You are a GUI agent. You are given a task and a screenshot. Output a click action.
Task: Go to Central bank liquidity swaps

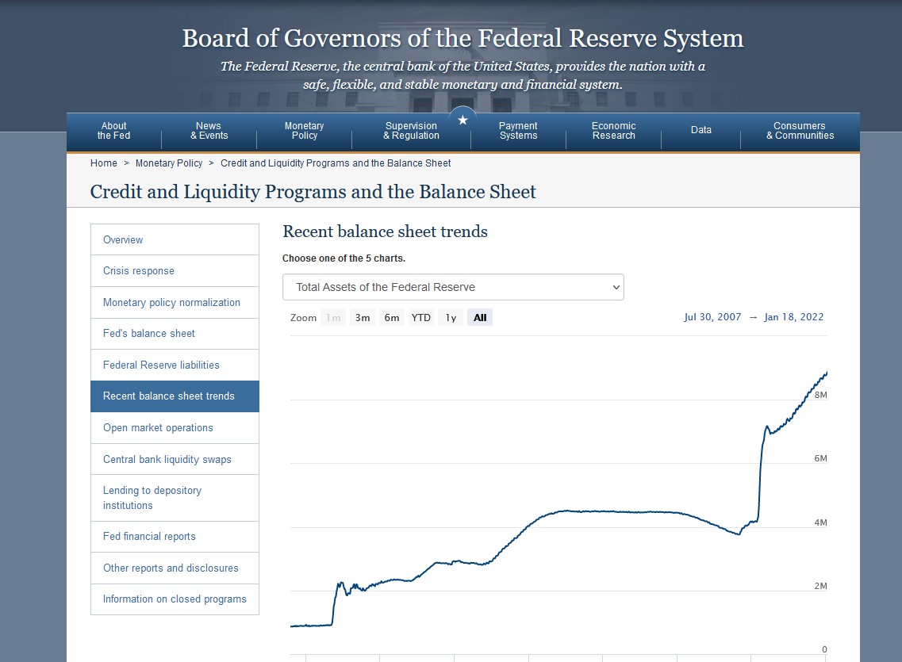point(175,459)
